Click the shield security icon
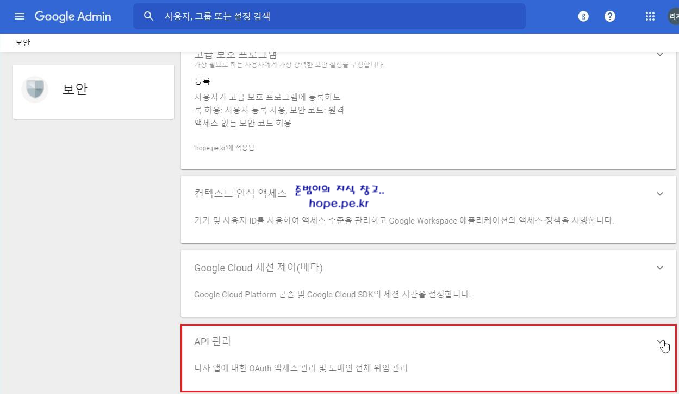Image resolution: width=679 pixels, height=394 pixels. [x=35, y=89]
